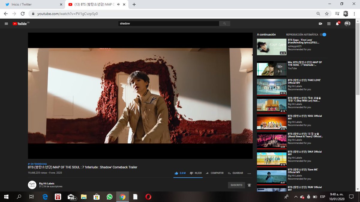
Task: Reload the page
Action: [x=22, y=14]
